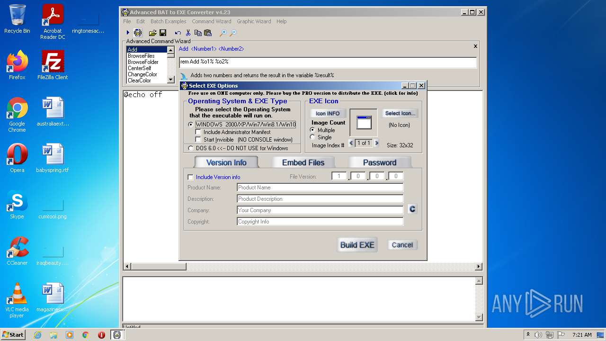The width and height of the screenshot is (606, 341).
Task: Click the rem Add command text field
Action: (x=328, y=62)
